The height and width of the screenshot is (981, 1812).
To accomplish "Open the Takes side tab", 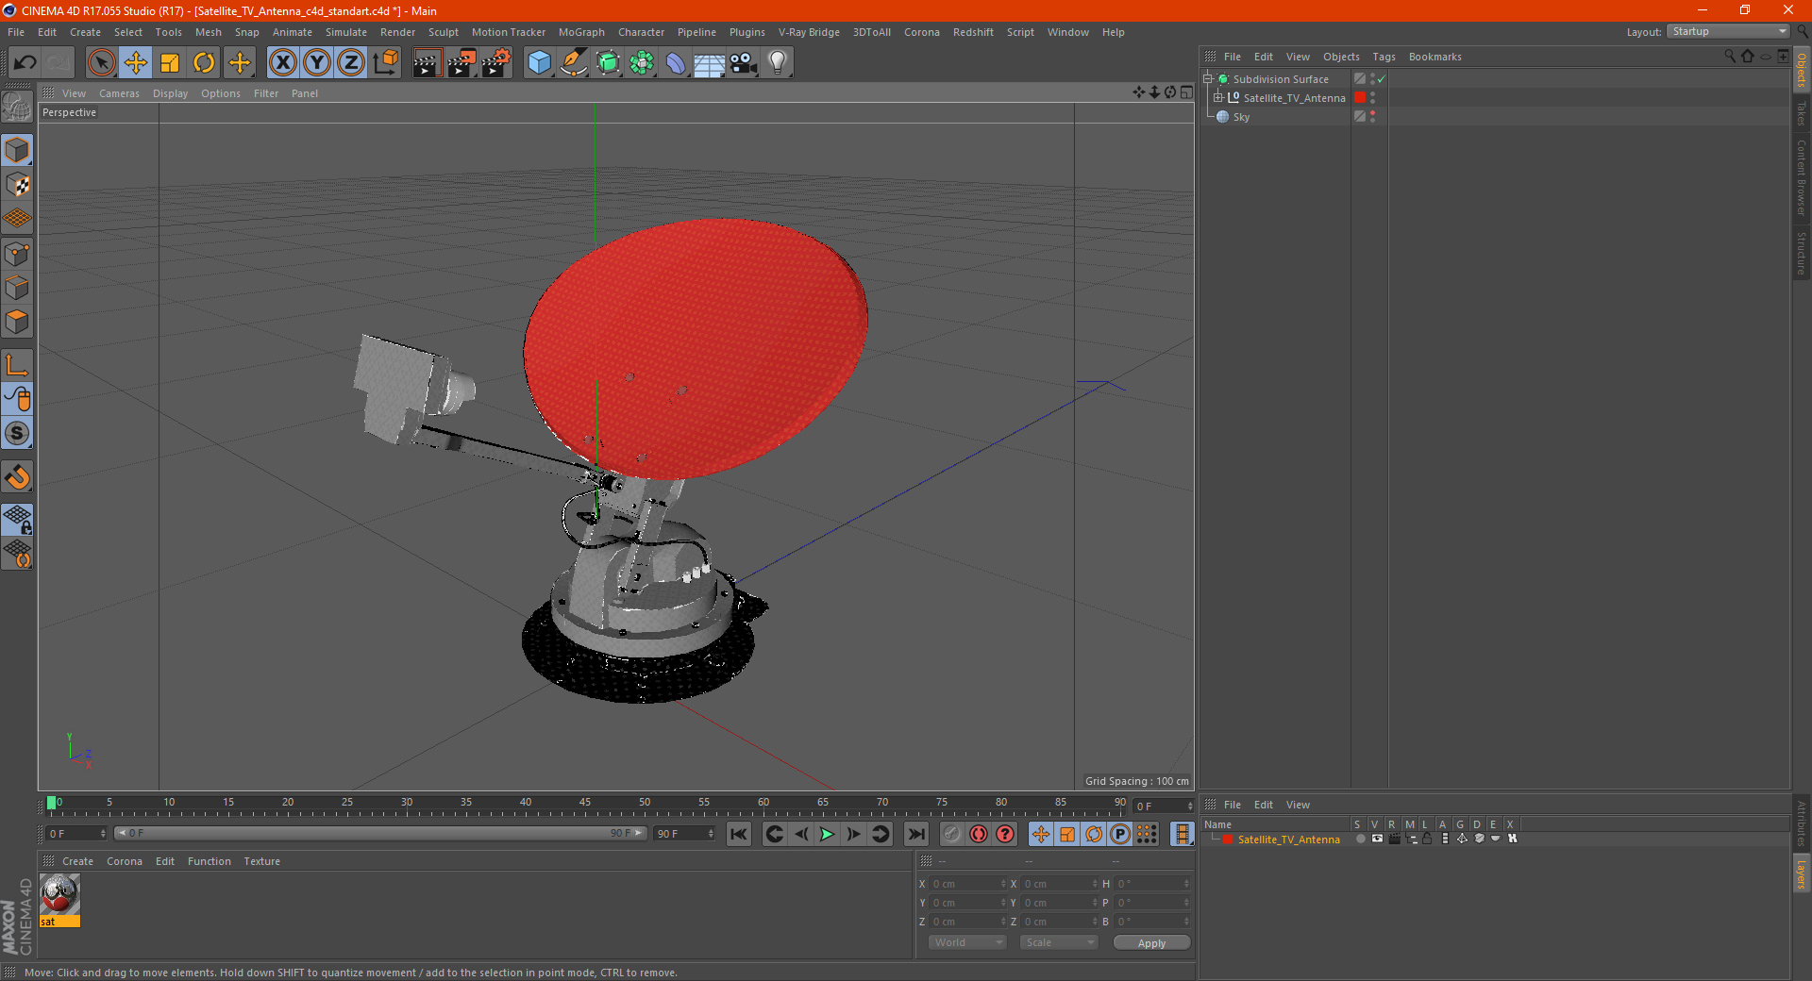I will pyautogui.click(x=1802, y=113).
